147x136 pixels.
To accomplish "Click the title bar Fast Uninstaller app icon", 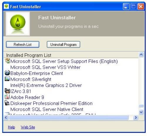I will coord(6,6).
